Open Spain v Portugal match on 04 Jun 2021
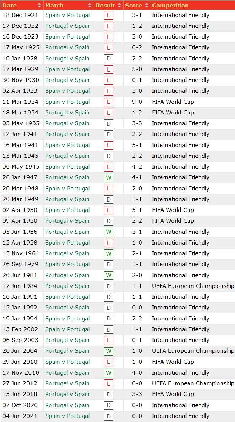Image resolution: width=235 pixels, height=422 pixels. pos(67,416)
